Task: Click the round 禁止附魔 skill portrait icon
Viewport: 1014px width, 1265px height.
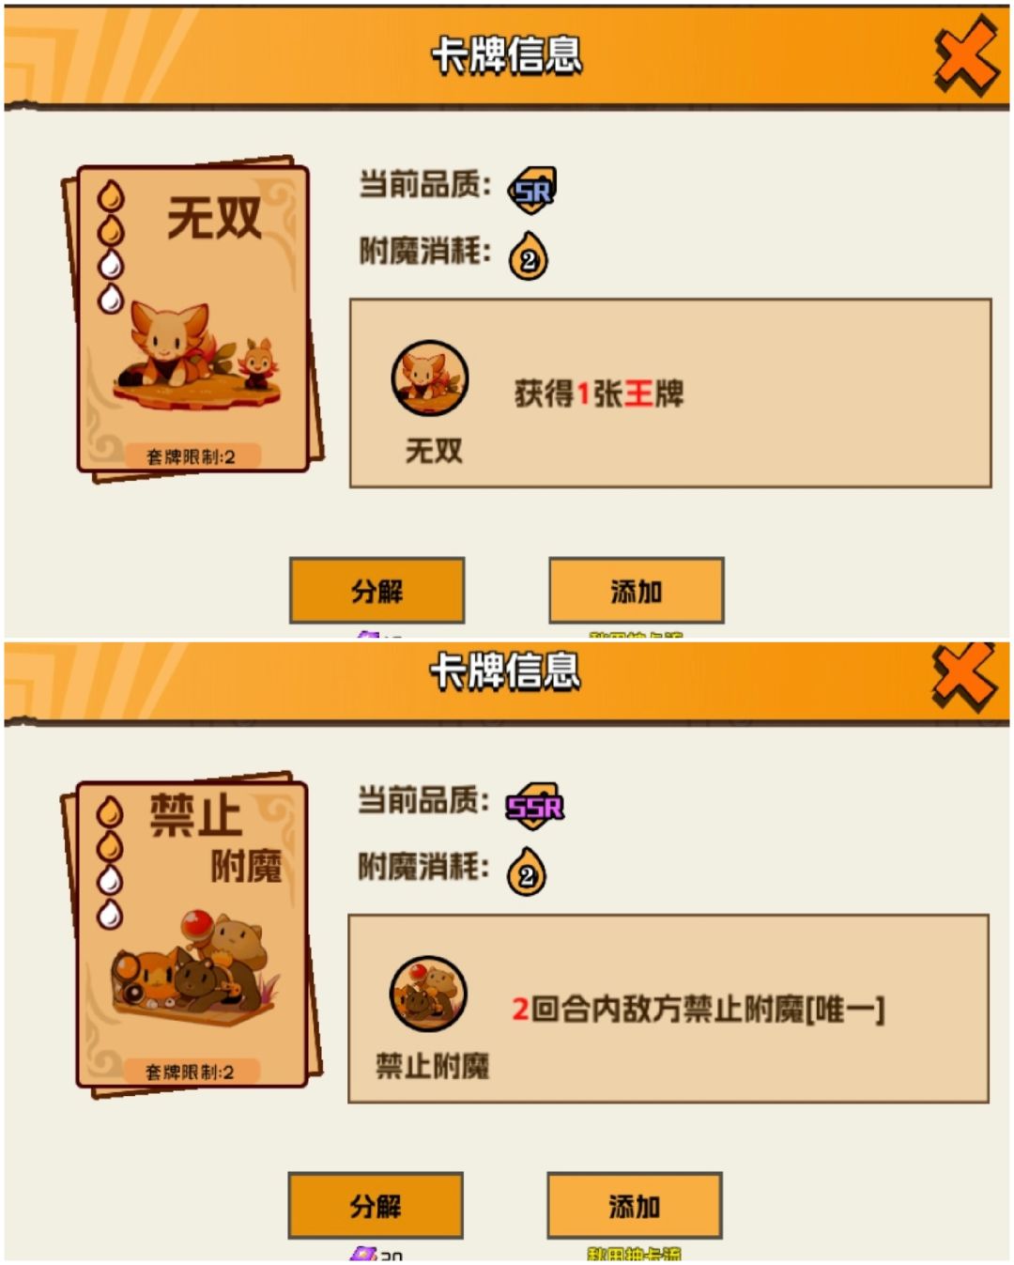Action: tap(428, 994)
